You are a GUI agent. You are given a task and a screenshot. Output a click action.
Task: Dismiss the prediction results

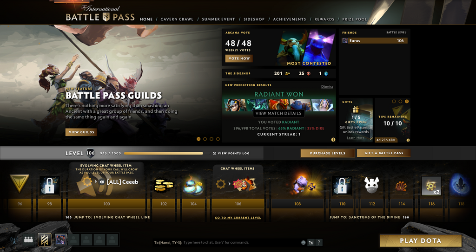(x=327, y=86)
